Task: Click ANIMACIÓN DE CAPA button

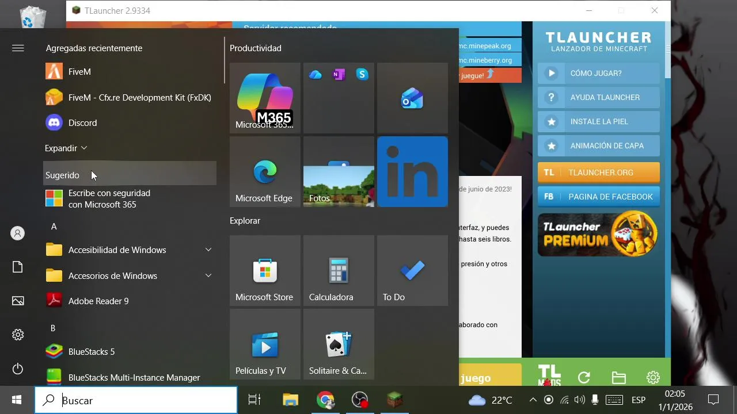Action: (x=599, y=146)
